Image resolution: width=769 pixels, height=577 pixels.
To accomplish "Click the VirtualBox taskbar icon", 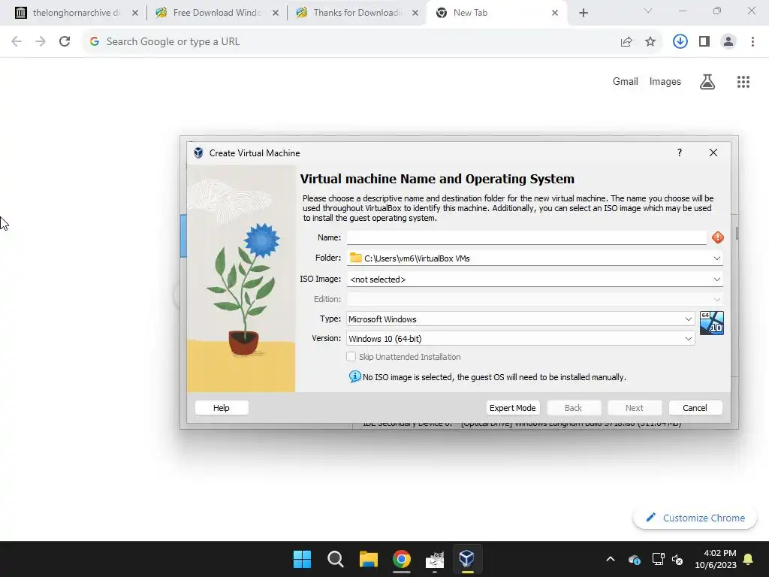I will [x=466, y=558].
